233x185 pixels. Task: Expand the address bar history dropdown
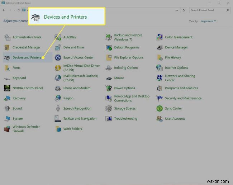[177, 10]
